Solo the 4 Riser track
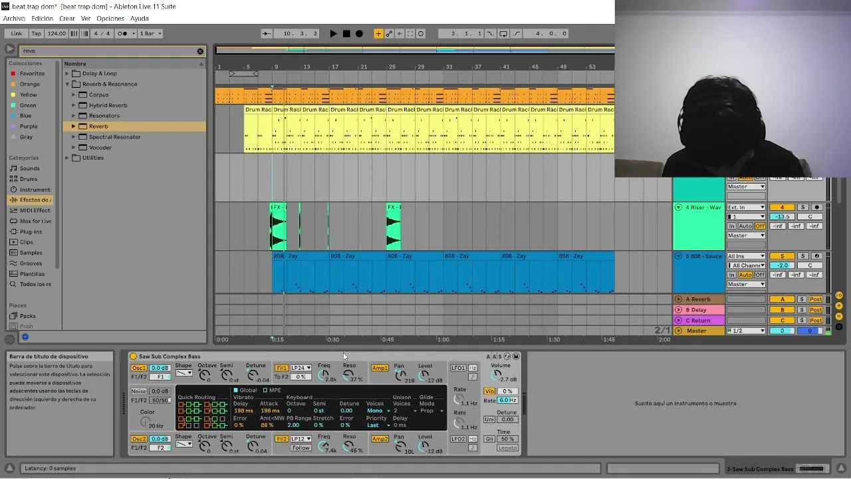This screenshot has height=479, width=851. click(803, 208)
